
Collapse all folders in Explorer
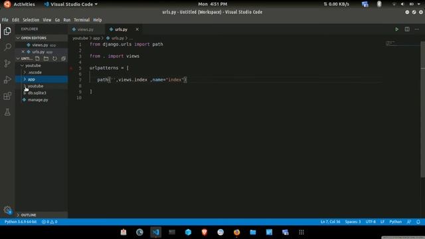coord(64,58)
